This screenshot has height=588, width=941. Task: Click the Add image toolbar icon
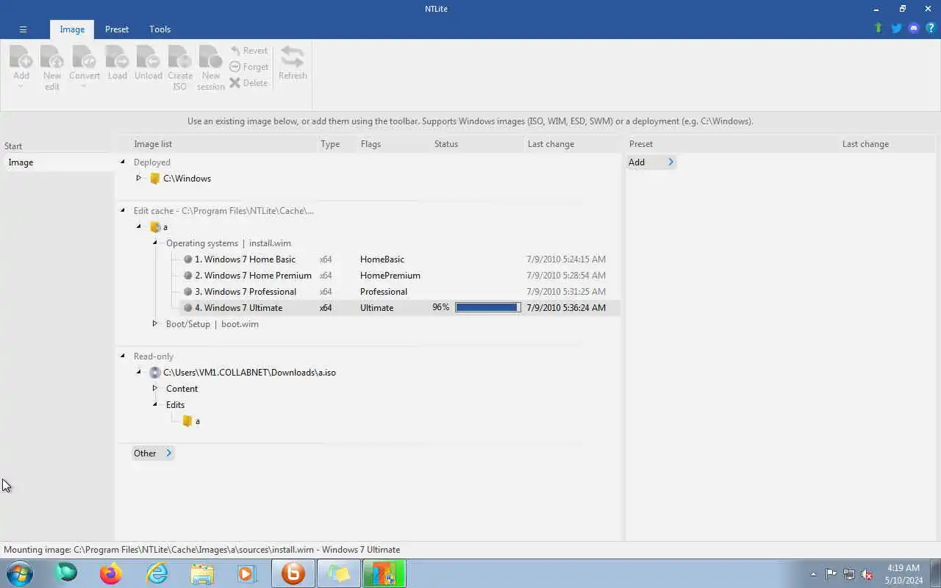(x=21, y=57)
